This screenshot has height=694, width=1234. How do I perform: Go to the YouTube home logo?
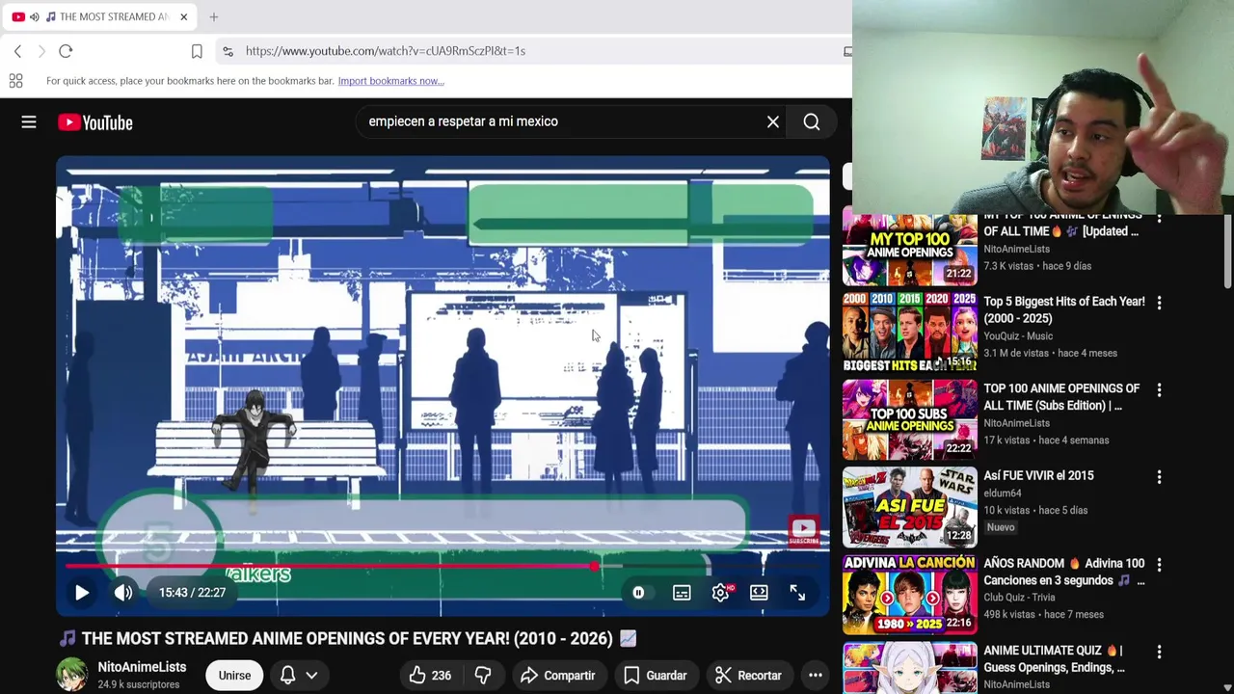[x=94, y=122]
